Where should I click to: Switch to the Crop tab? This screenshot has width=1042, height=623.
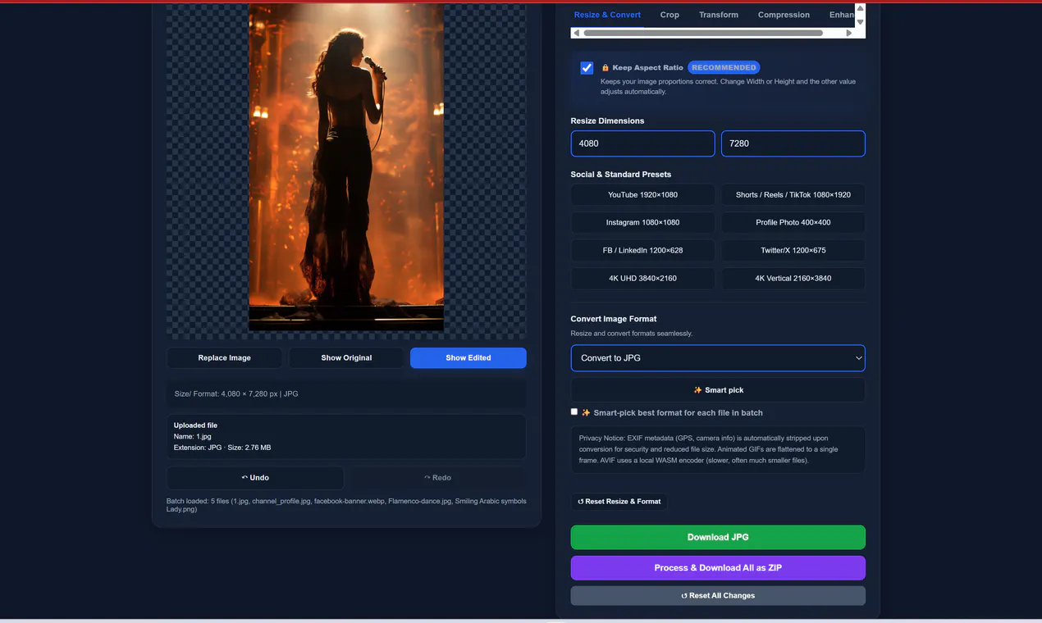[670, 15]
